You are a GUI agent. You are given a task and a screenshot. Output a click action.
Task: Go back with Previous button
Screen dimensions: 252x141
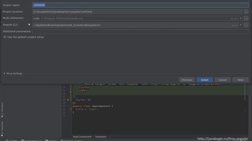(187, 80)
